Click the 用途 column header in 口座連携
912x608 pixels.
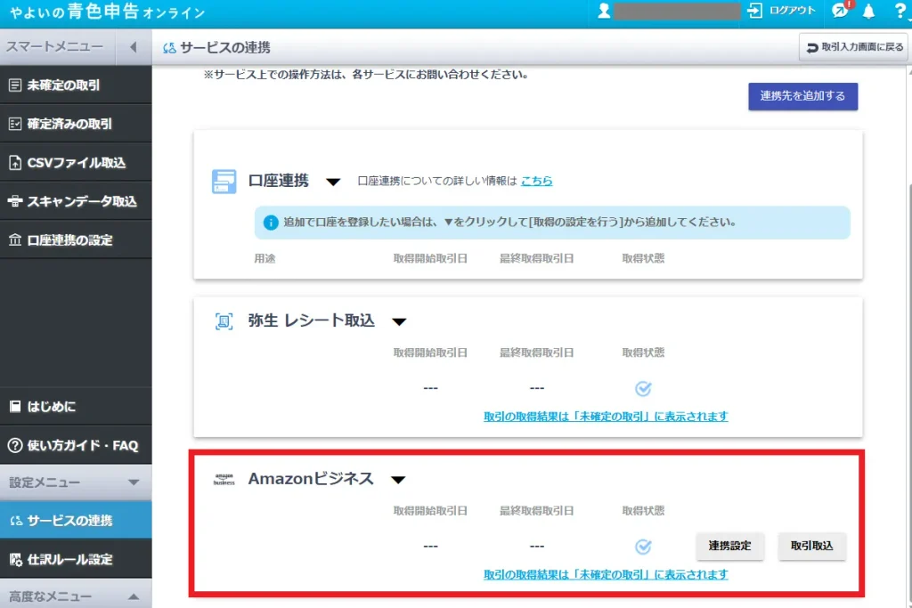(x=265, y=259)
